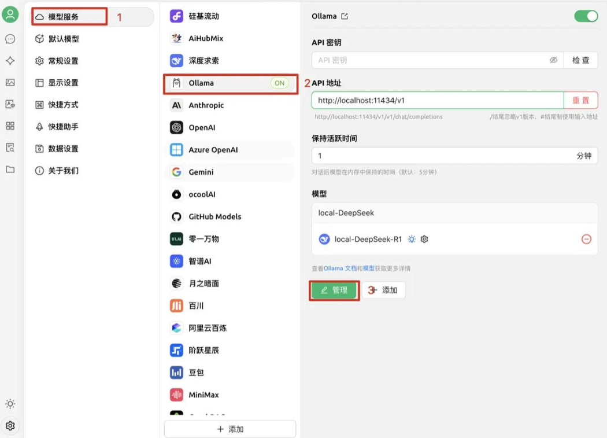The height and width of the screenshot is (438, 607).
Task: Click the settings gear beside local-DeepSeek-R1
Action: (424, 239)
